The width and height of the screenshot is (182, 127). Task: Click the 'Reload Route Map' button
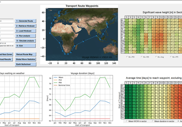pos(25,55)
